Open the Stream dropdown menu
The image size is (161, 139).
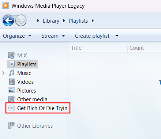click(53, 36)
